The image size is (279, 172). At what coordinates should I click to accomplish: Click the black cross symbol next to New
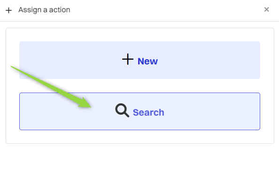pos(128,59)
